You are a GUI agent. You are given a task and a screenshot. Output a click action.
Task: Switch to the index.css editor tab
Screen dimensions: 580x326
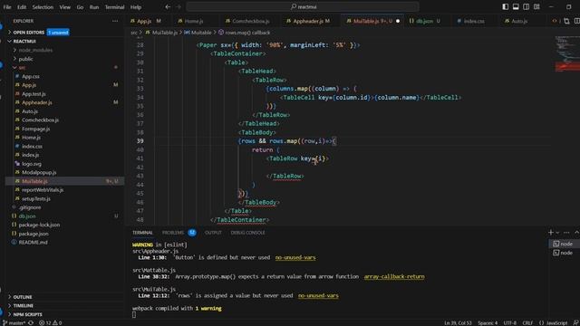point(474,21)
